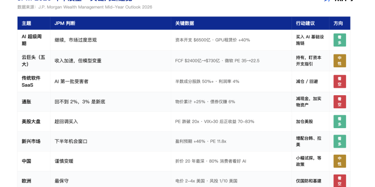Click the 传统软件 SaaS topic cell
This screenshot has width=375, height=187.
33,82
